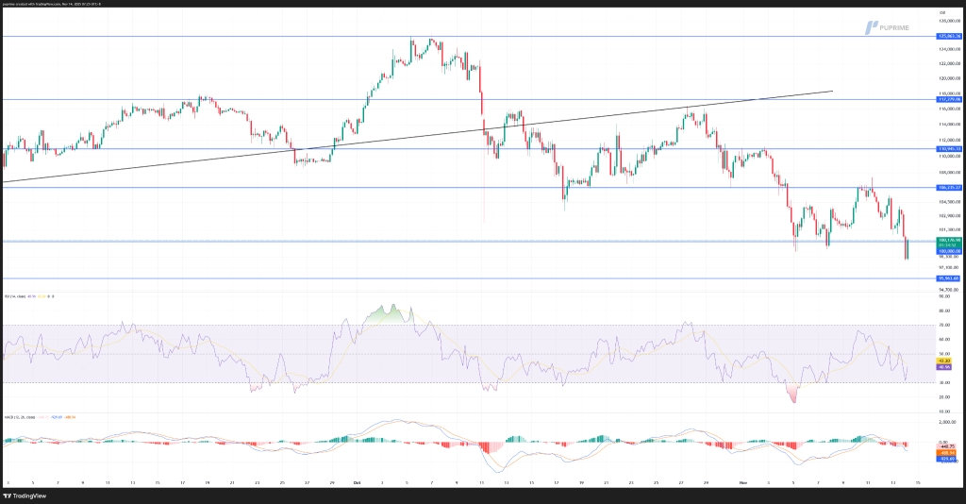966x504 pixels.
Task: Click the Oct month marker on time axis
Action: [358, 481]
